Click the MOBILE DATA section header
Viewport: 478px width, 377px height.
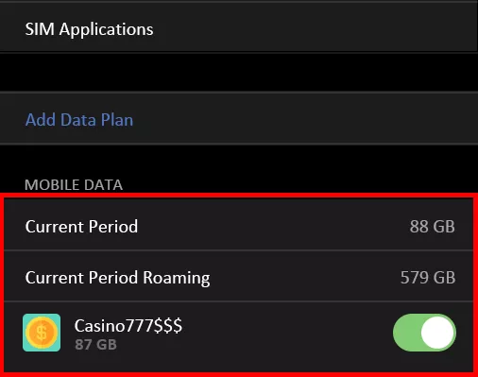pos(74,185)
